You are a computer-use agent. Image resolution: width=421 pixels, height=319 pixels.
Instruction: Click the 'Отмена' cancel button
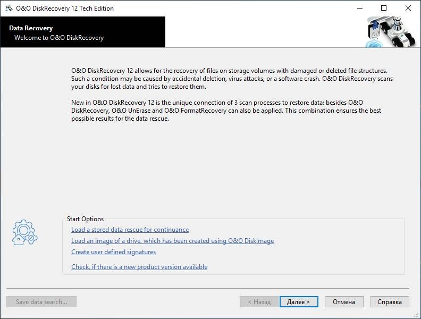344,302
